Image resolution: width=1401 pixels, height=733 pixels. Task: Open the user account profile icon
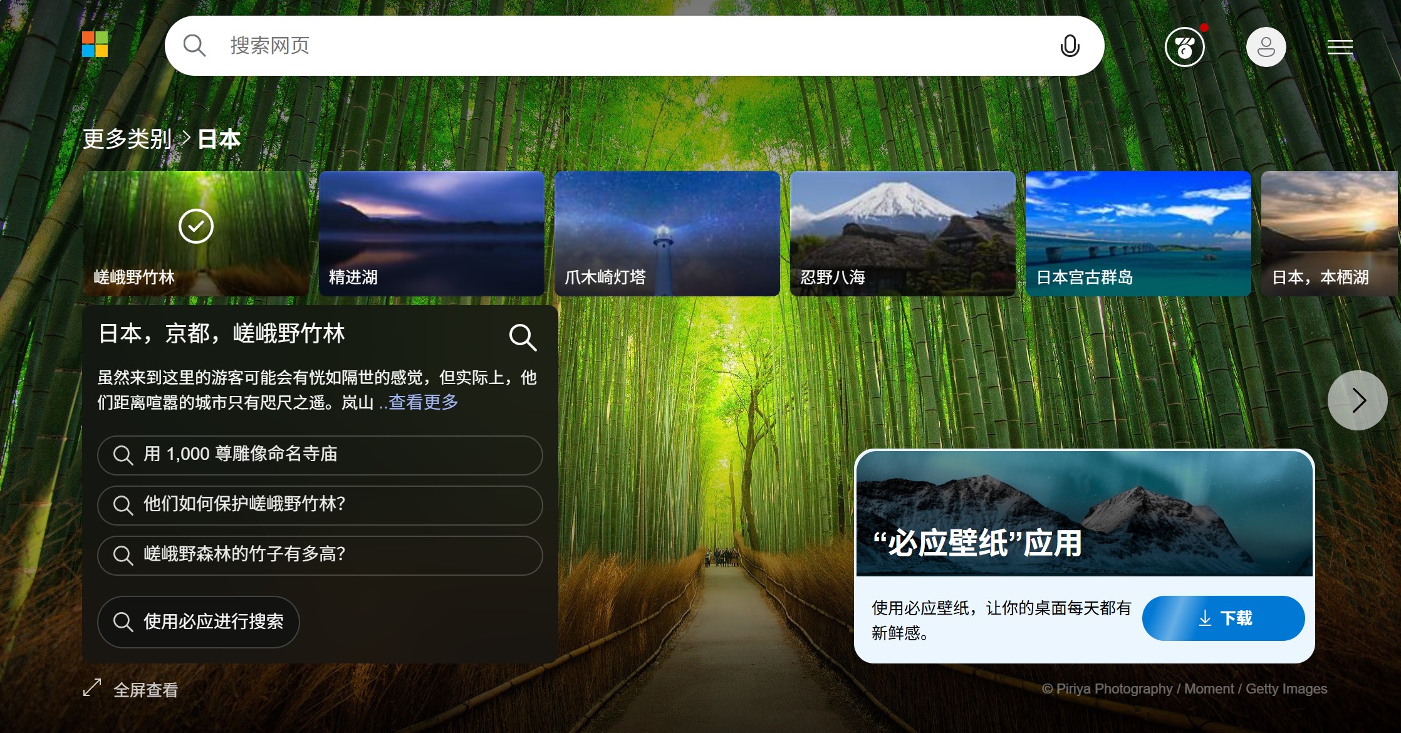(1266, 47)
